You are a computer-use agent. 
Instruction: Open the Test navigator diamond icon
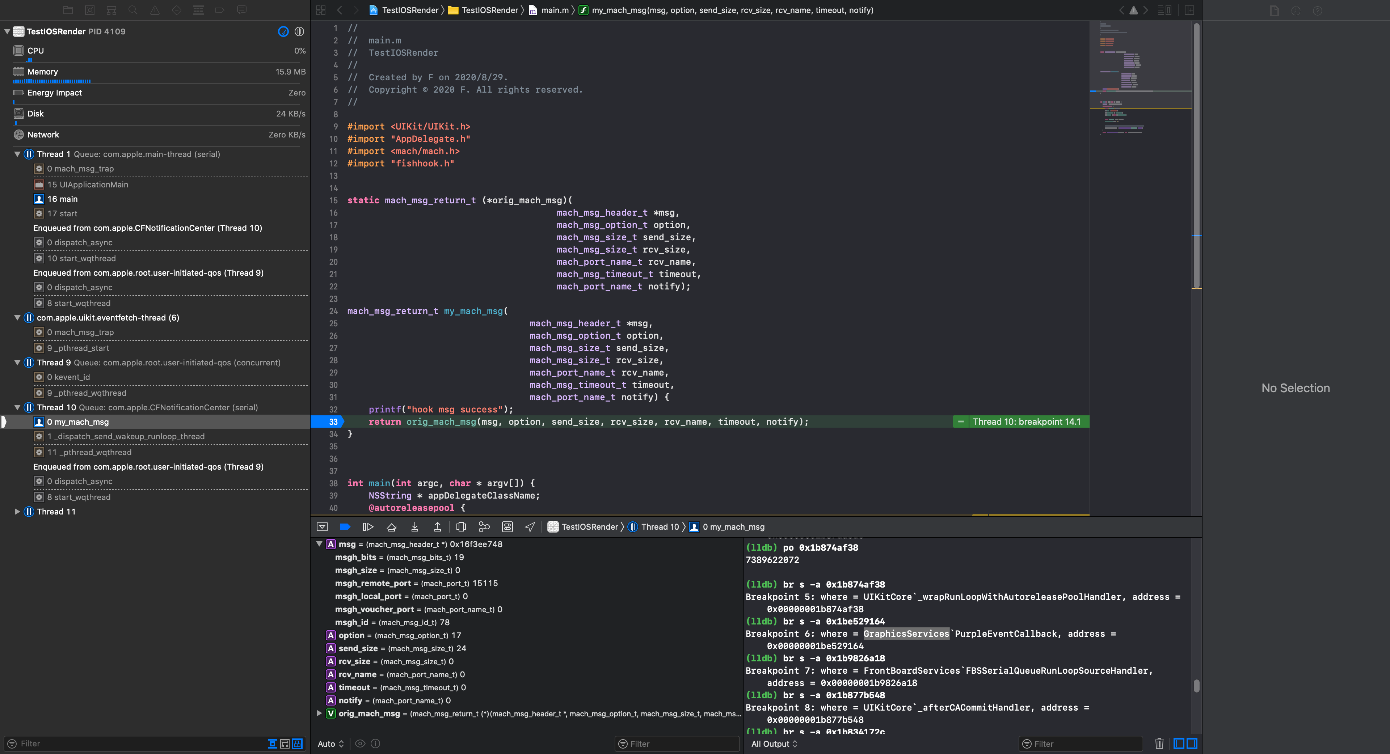click(176, 10)
